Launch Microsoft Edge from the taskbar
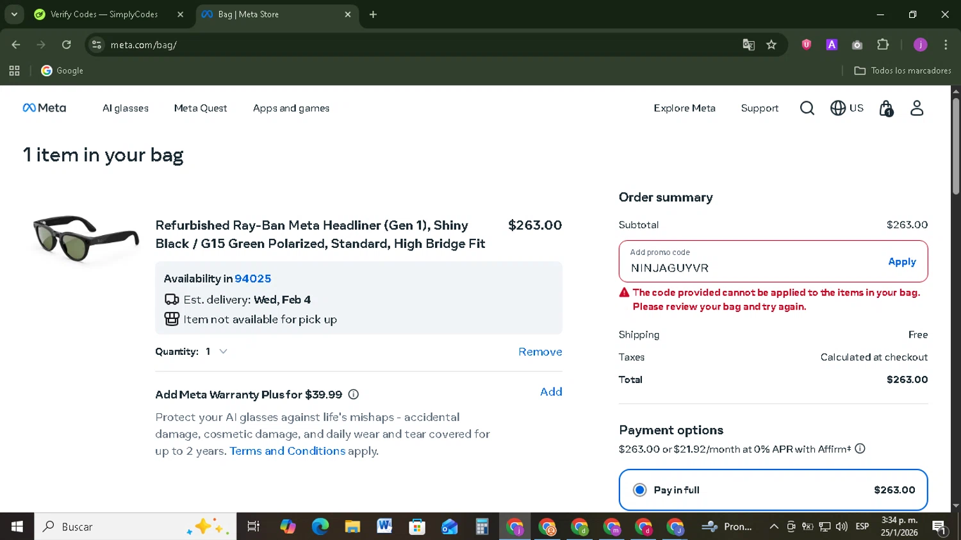The image size is (961, 540). [320, 527]
